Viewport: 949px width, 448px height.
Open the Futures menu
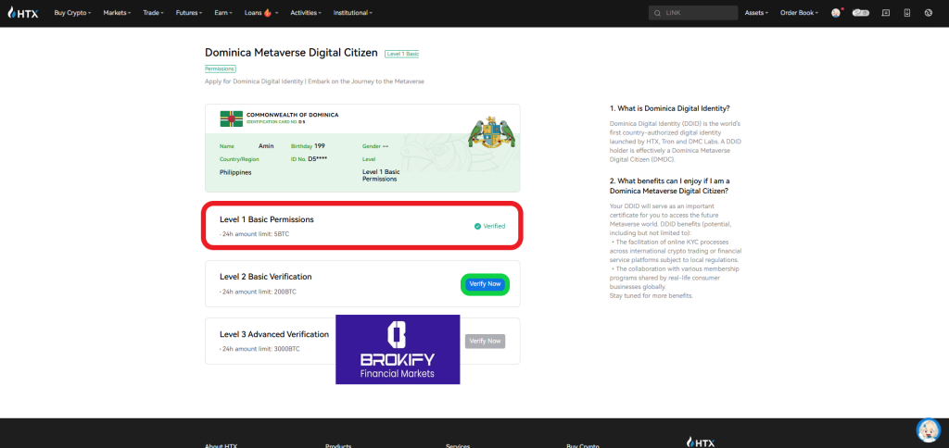tap(189, 13)
